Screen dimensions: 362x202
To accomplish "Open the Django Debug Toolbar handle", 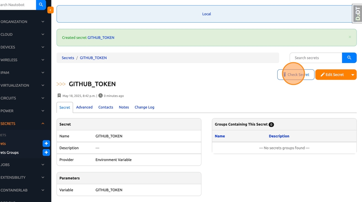I will (357, 14).
